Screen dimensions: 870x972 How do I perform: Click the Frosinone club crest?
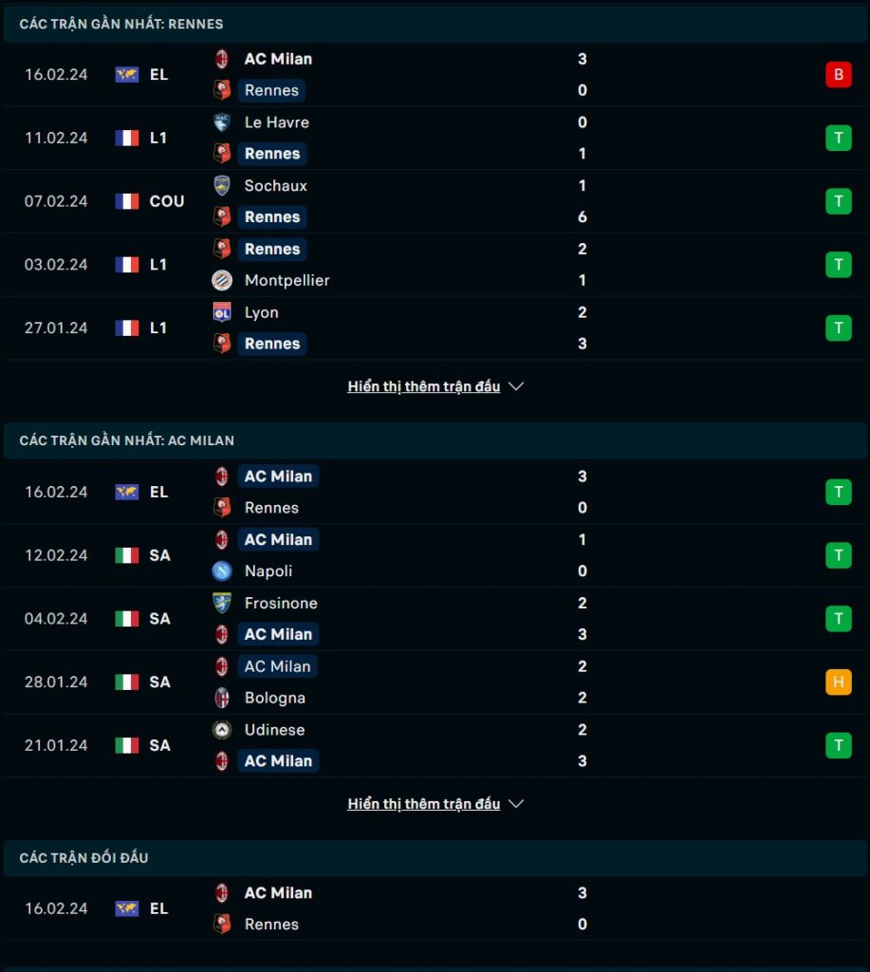click(x=222, y=603)
